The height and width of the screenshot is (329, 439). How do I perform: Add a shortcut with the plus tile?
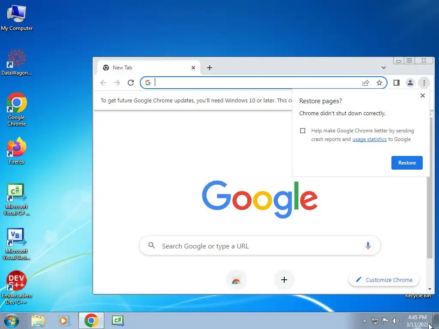(284, 280)
